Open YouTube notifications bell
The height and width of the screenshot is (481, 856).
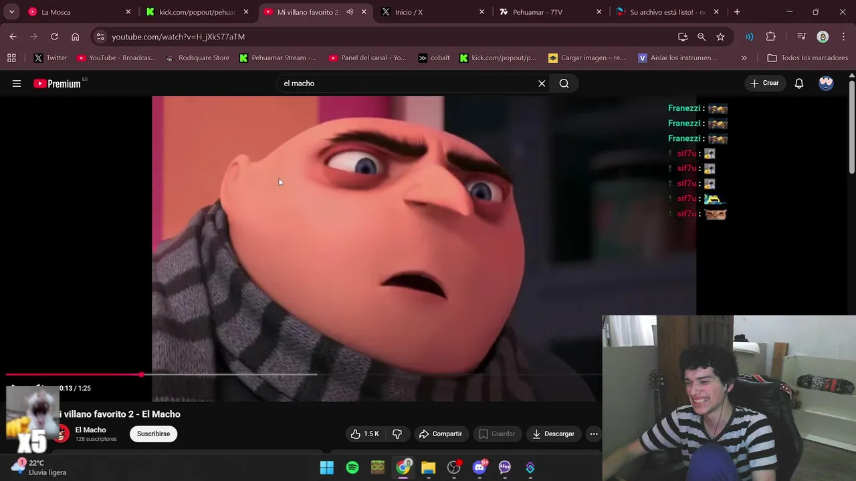click(x=799, y=84)
